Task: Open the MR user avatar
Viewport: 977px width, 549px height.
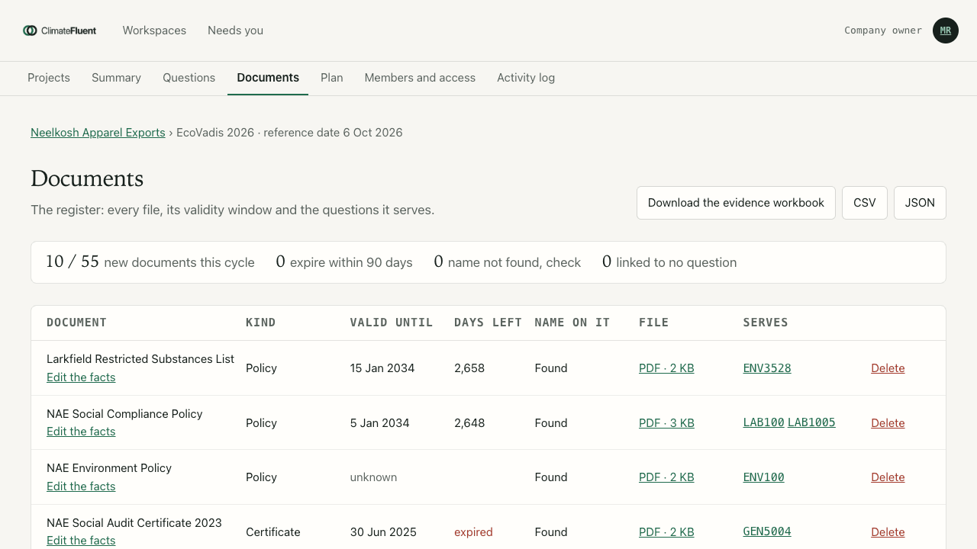Action: (x=946, y=30)
